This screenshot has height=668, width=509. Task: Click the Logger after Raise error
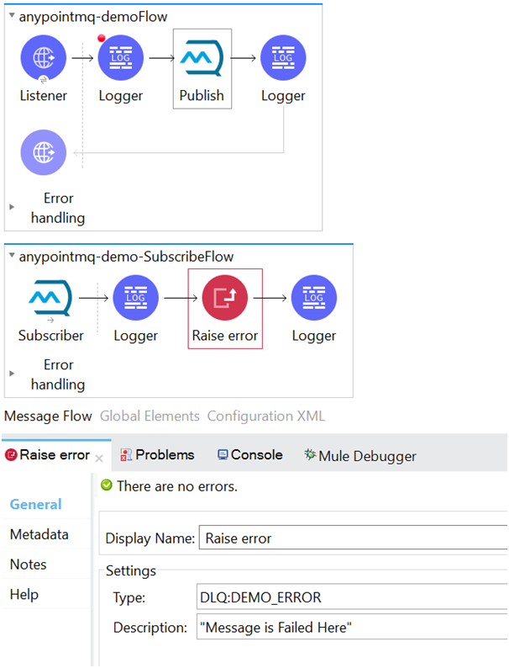click(313, 298)
